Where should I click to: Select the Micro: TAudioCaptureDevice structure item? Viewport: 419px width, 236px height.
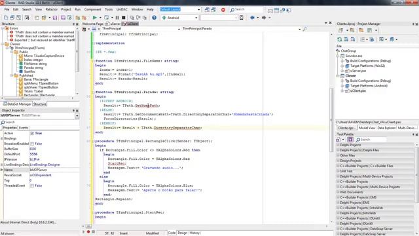pyautogui.click(x=44, y=56)
